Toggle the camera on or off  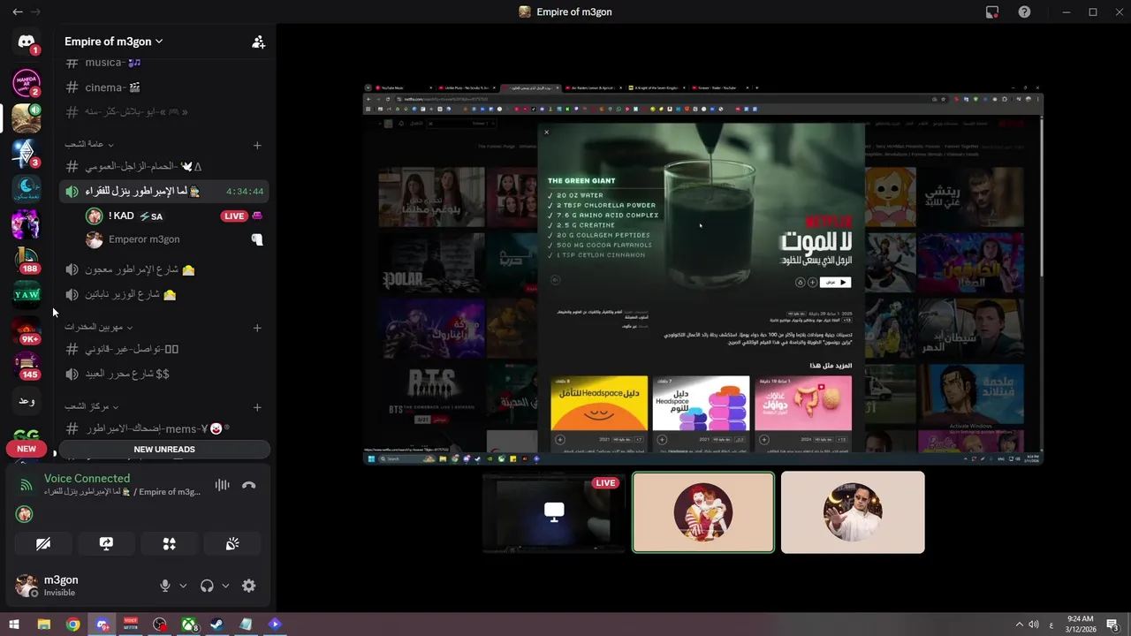[x=43, y=544]
